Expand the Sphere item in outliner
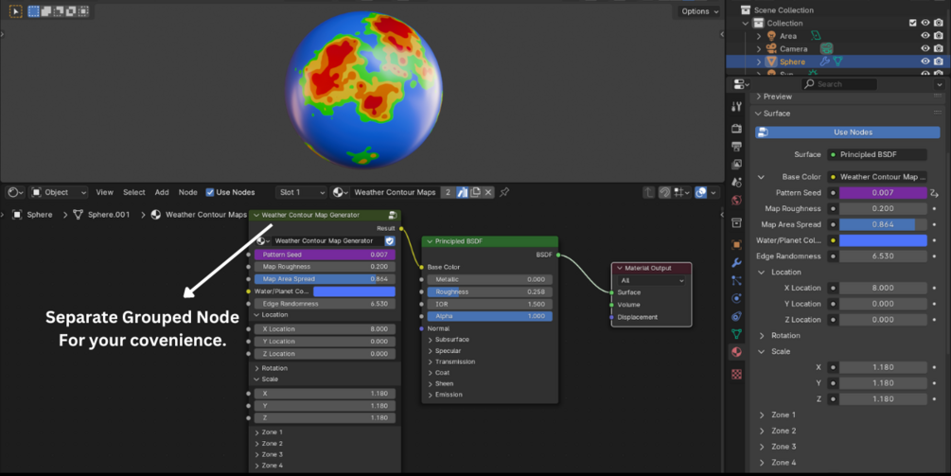This screenshot has height=476, width=951. point(759,62)
